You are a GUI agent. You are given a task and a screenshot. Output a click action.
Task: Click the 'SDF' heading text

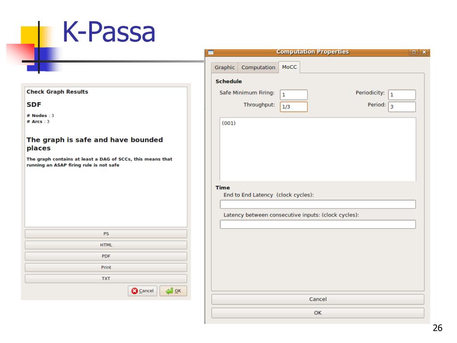(34, 105)
